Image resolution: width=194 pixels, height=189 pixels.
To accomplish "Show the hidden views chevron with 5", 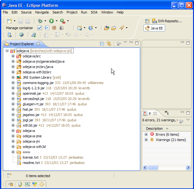I will click(167, 113).
